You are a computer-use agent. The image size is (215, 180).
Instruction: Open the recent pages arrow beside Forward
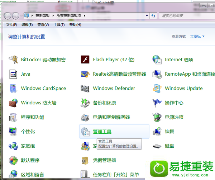click(x=21, y=16)
